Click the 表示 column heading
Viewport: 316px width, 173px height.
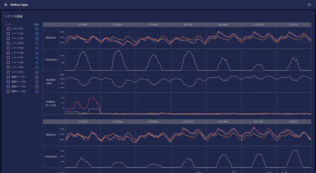tap(37, 24)
